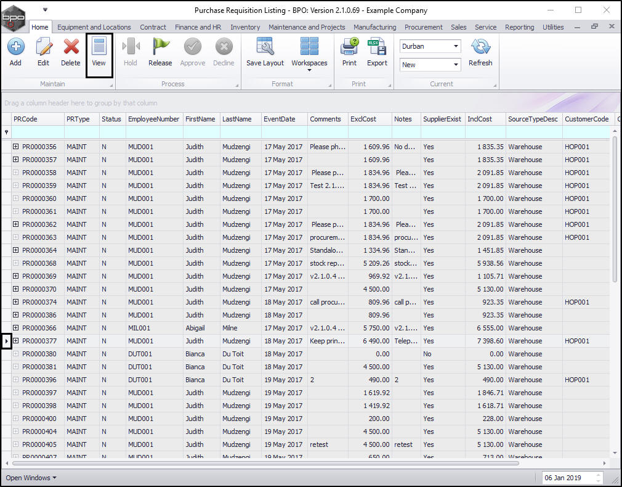The image size is (622, 487).
Task: Click the Export to Excel icon
Action: pyautogui.click(x=377, y=47)
